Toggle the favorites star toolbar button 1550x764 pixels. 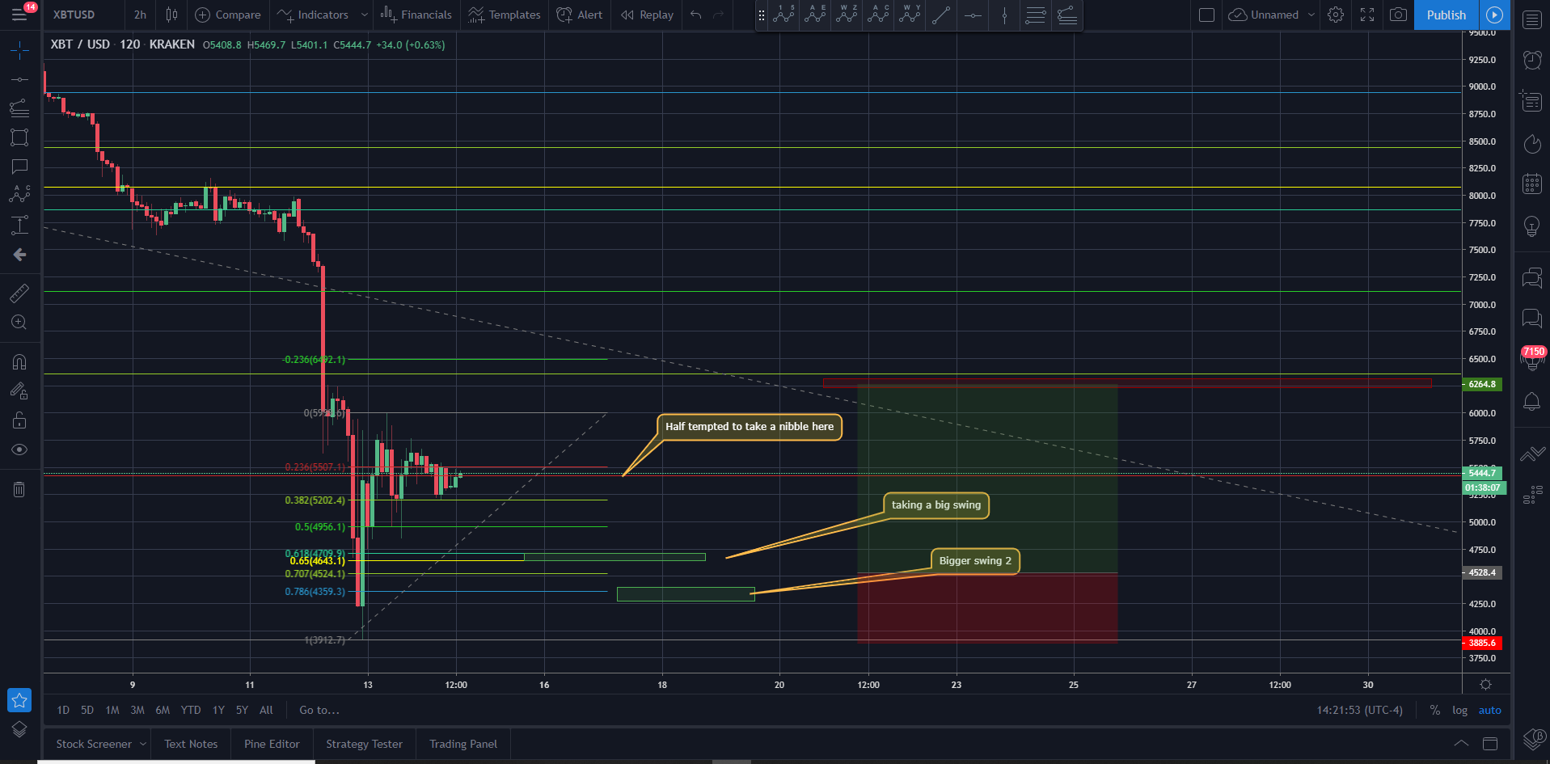click(x=19, y=700)
